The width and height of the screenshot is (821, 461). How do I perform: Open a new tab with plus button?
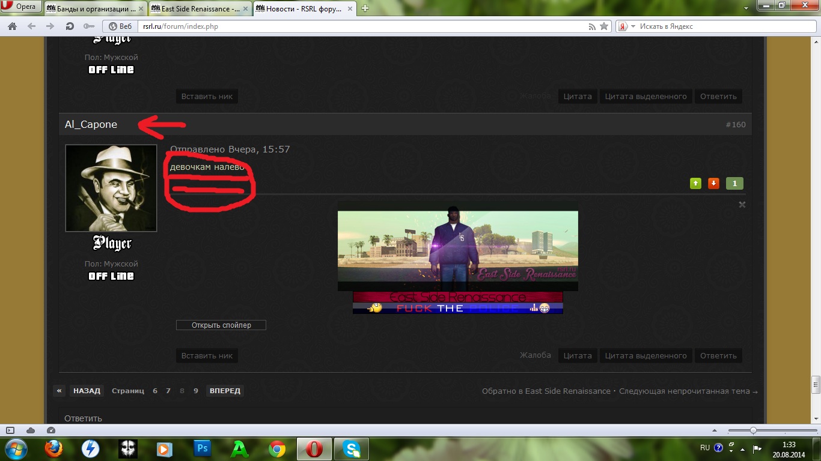click(x=365, y=8)
